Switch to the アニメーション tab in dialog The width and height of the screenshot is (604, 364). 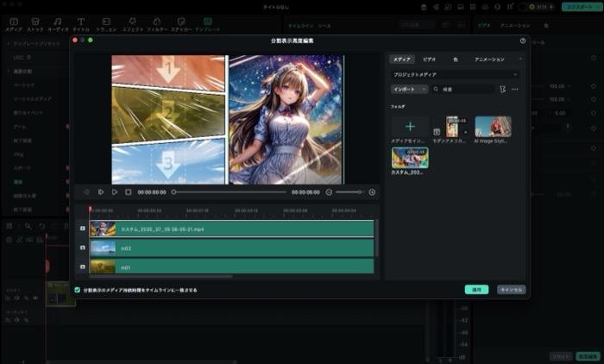pos(489,60)
